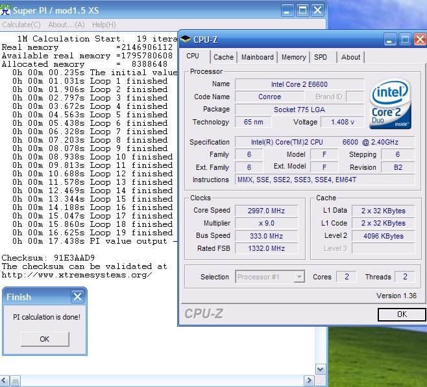Click the Super PI application icon in title bar
This screenshot has width=427, height=387.
[5, 10]
